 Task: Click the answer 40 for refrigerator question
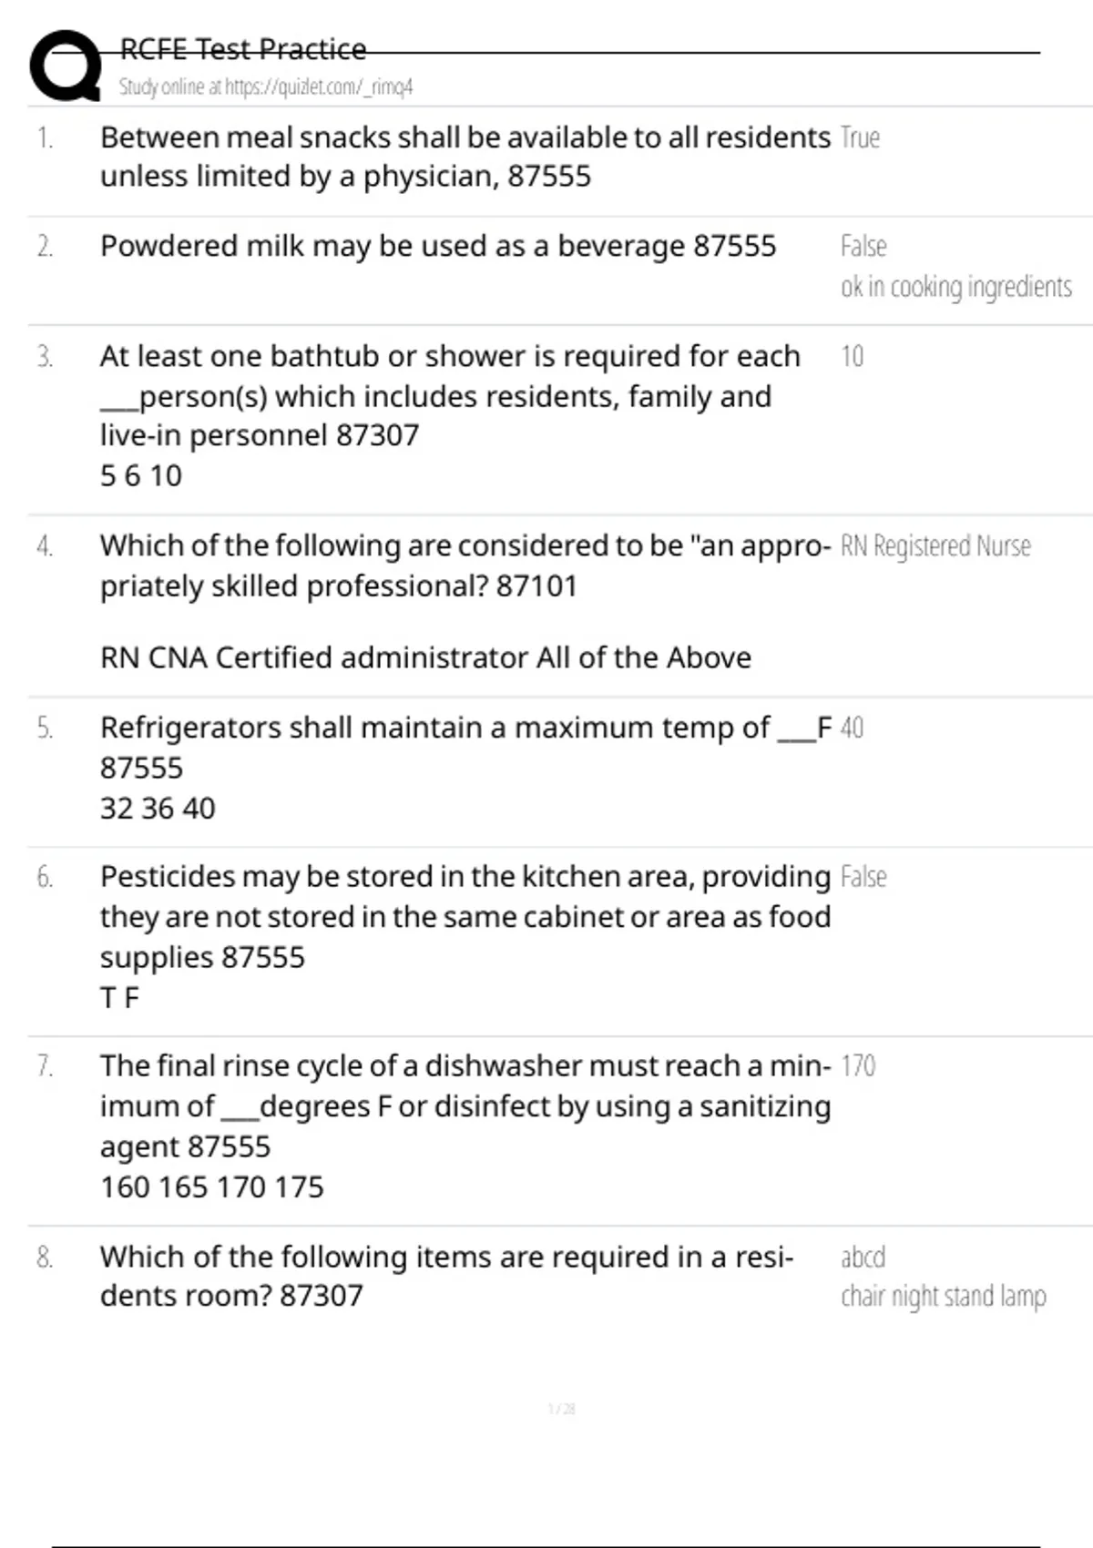click(852, 728)
